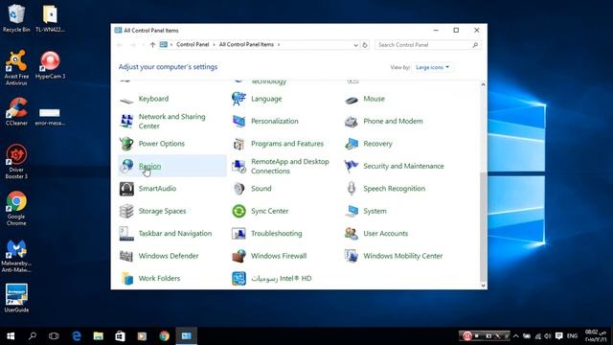Open the Store from taskbar
Image resolution: width=613 pixels, height=345 pixels.
[x=120, y=336]
